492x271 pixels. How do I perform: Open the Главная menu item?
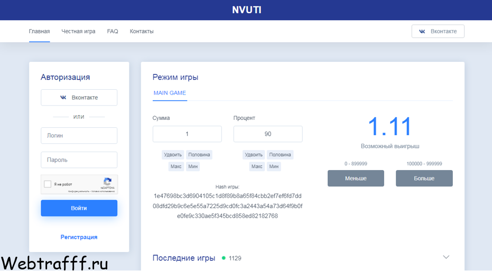pos(39,31)
